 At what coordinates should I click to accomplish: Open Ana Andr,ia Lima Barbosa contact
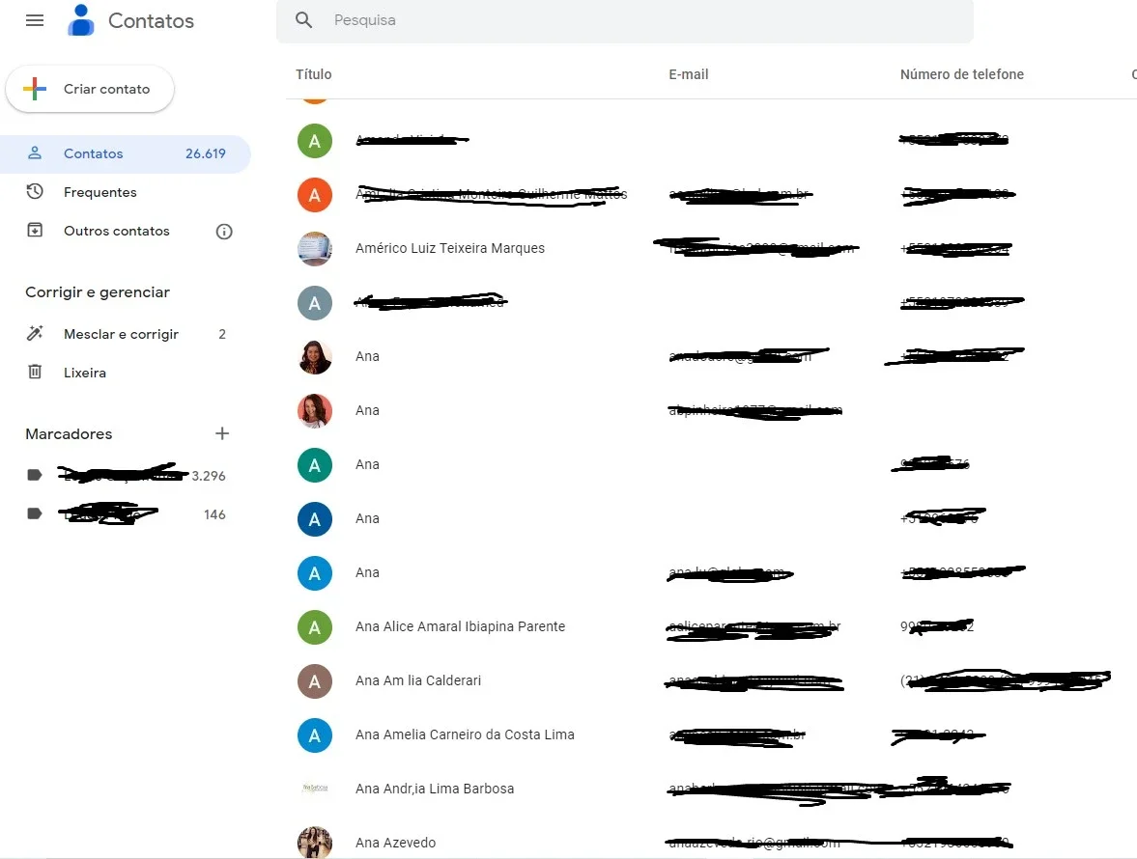(435, 789)
